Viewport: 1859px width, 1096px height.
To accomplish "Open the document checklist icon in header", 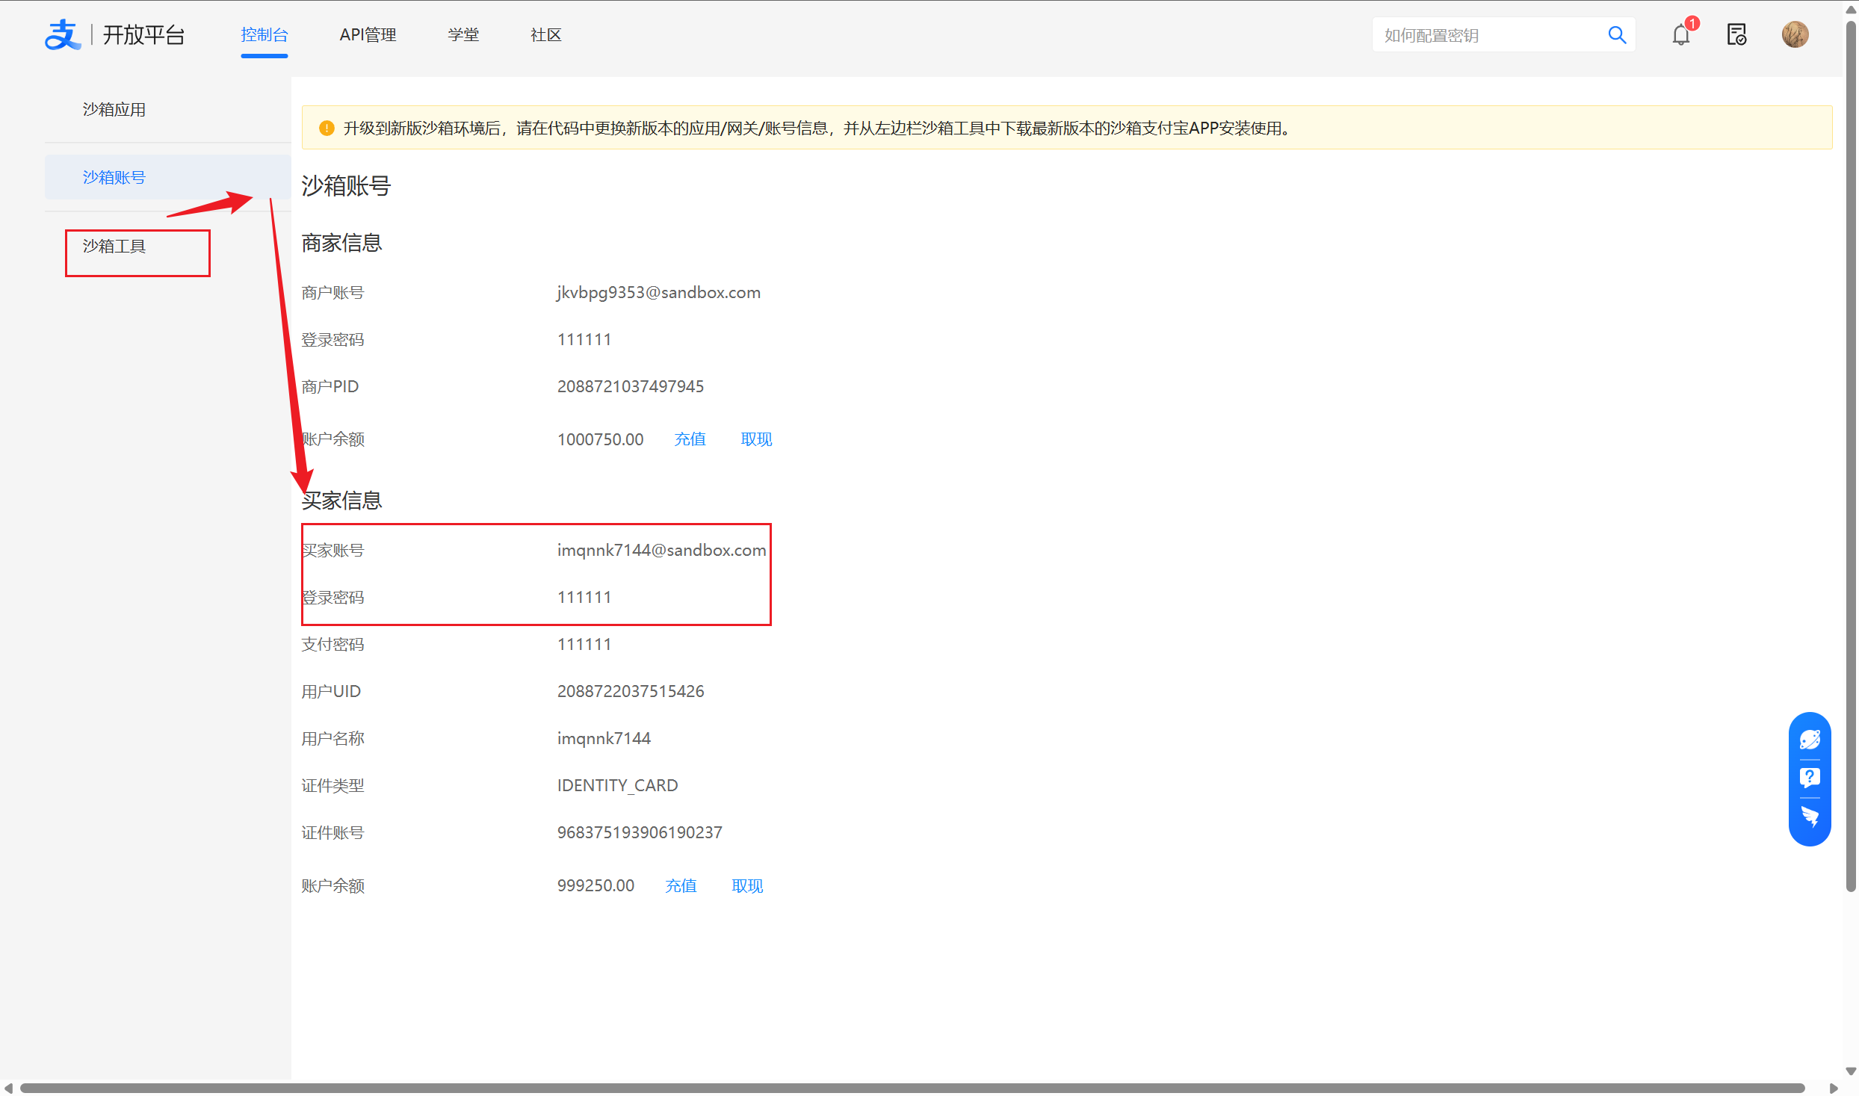I will pos(1736,35).
